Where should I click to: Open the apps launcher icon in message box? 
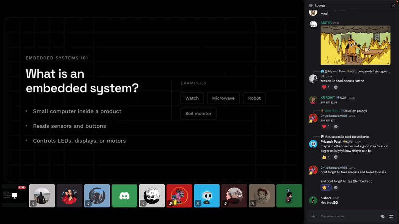(391, 216)
